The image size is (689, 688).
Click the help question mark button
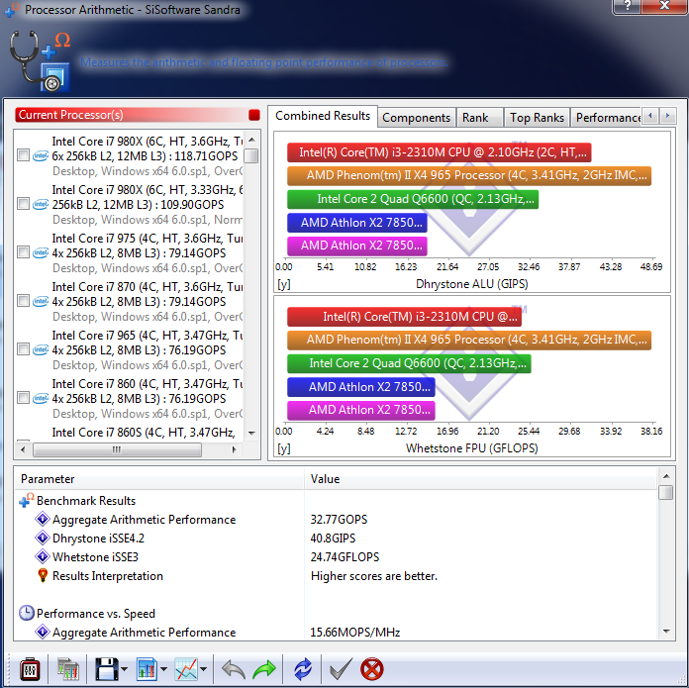click(627, 6)
